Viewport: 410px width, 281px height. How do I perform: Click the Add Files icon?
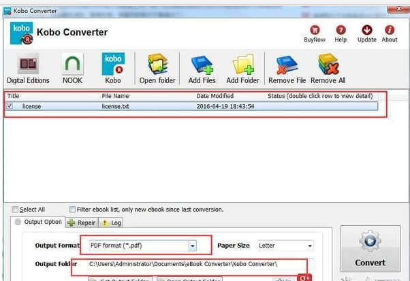tap(202, 65)
